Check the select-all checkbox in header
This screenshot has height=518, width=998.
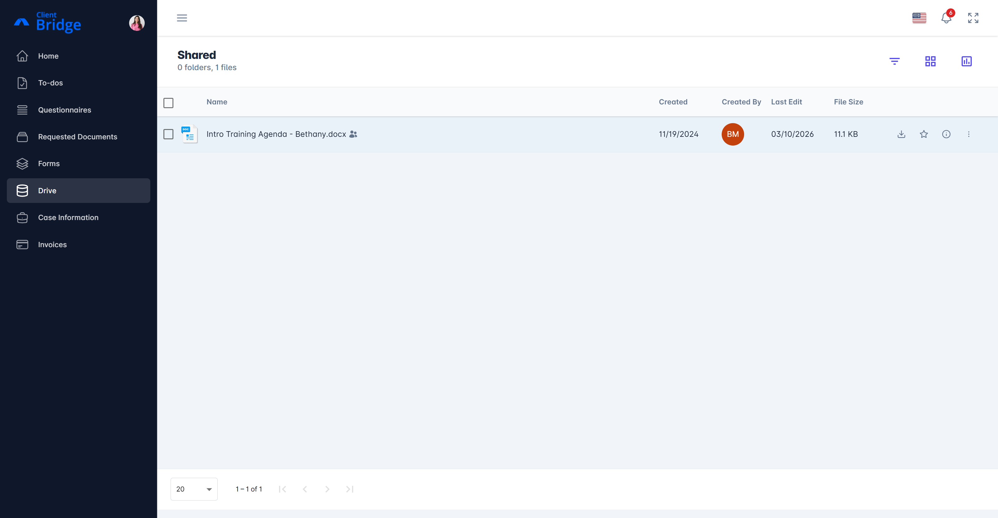pos(168,103)
